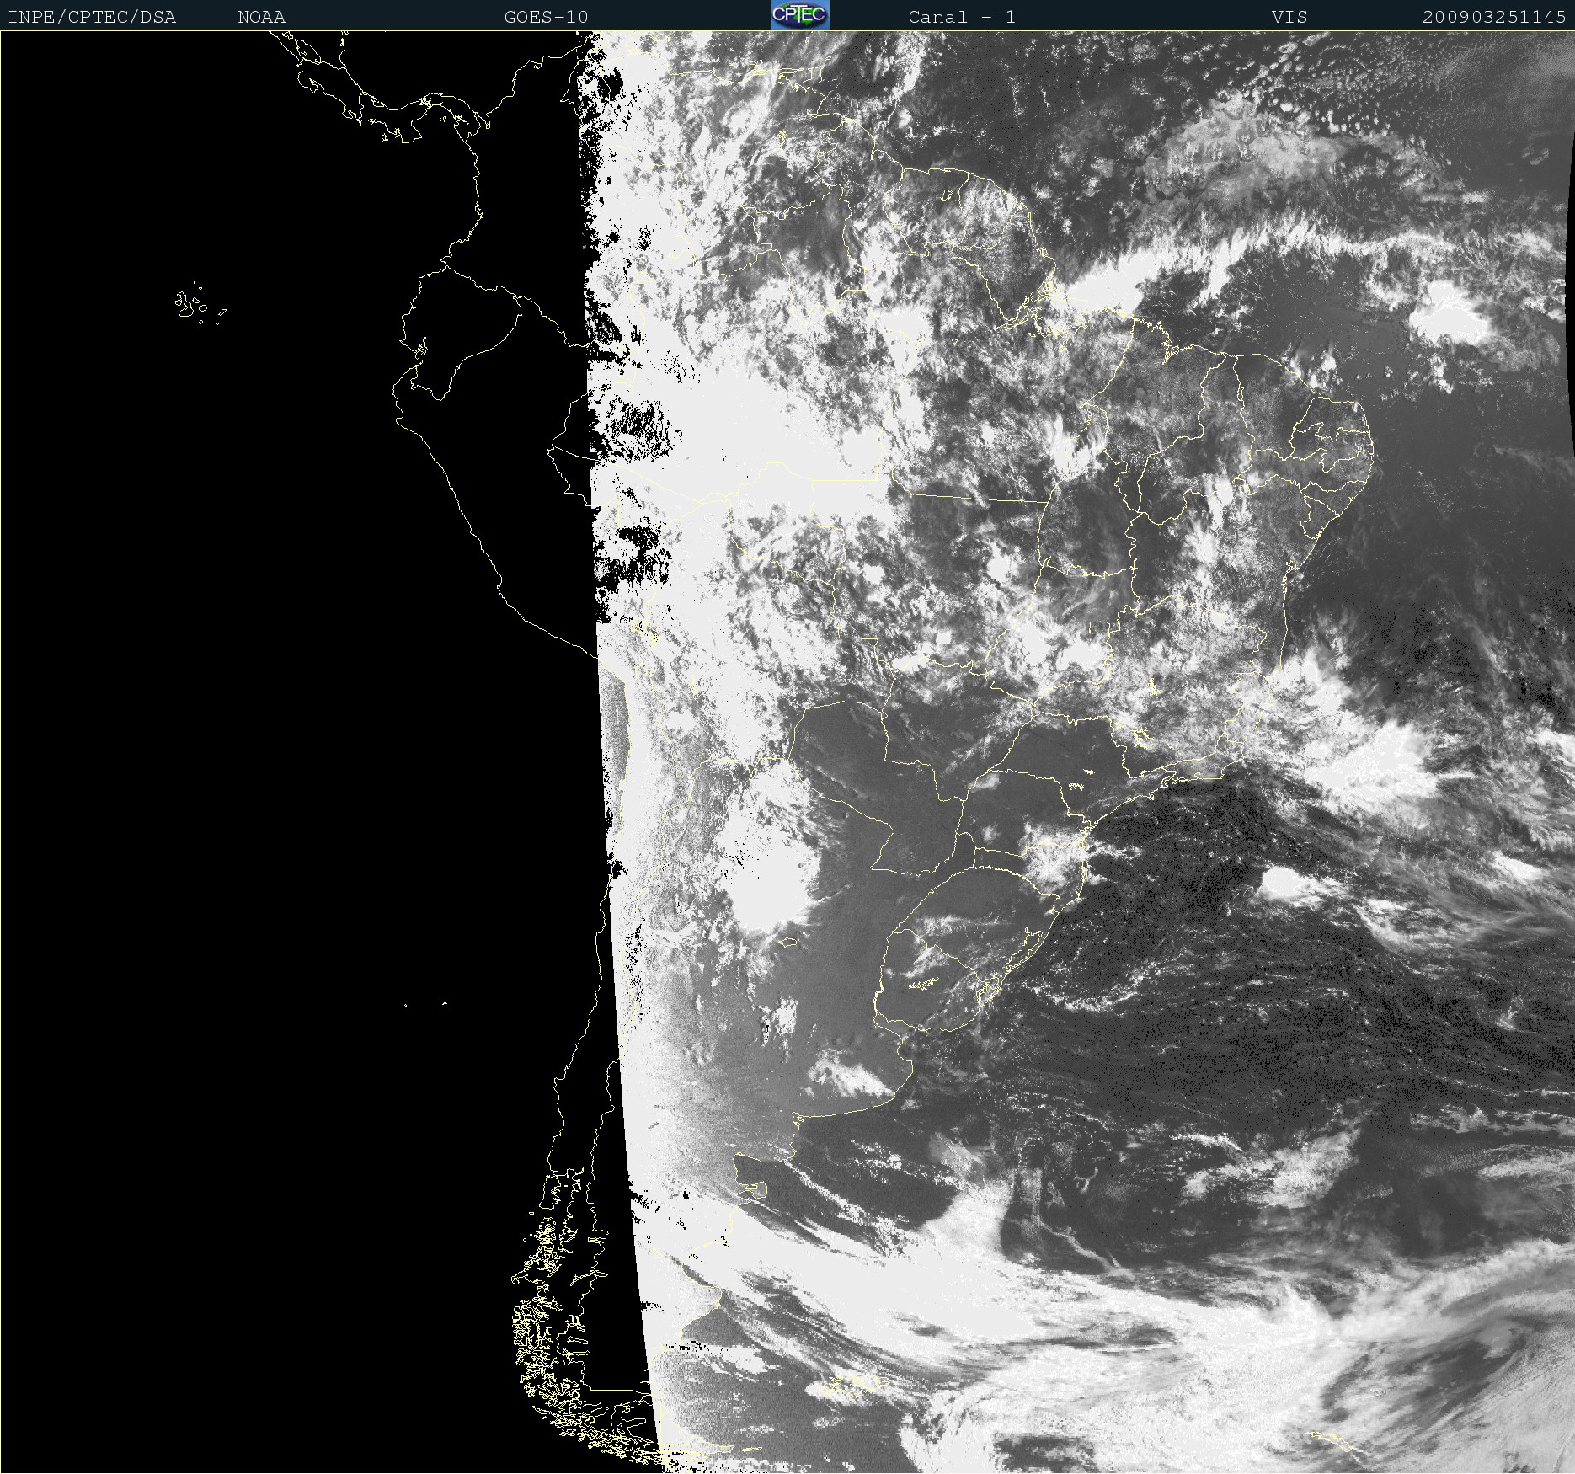Select the INPE/CPTEC/DSA header text

(x=92, y=17)
